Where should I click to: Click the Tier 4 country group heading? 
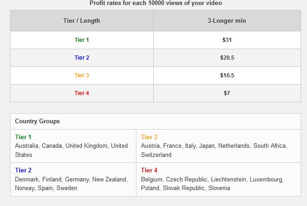149,170
